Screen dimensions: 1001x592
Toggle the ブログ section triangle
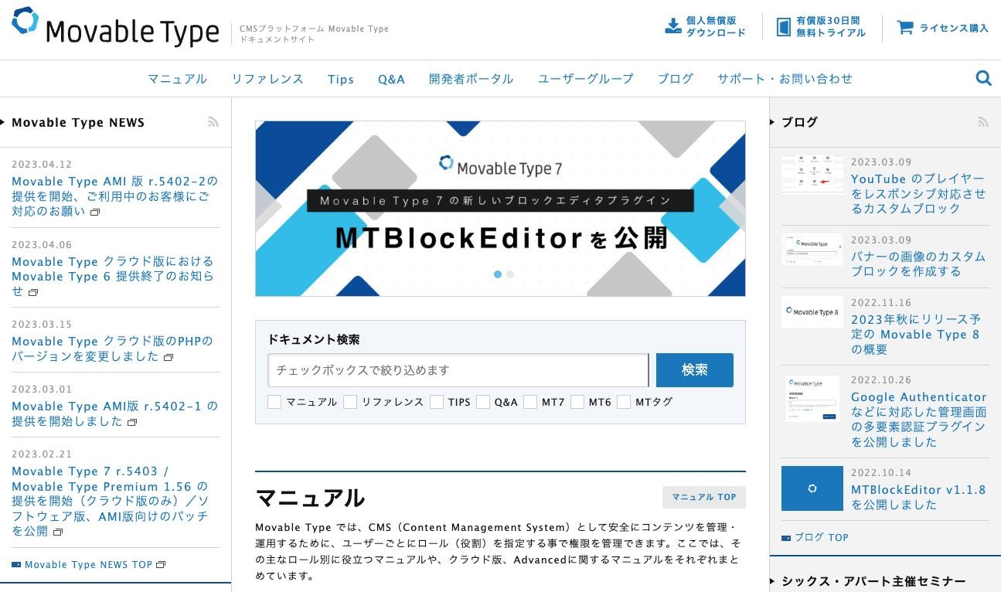pos(772,122)
